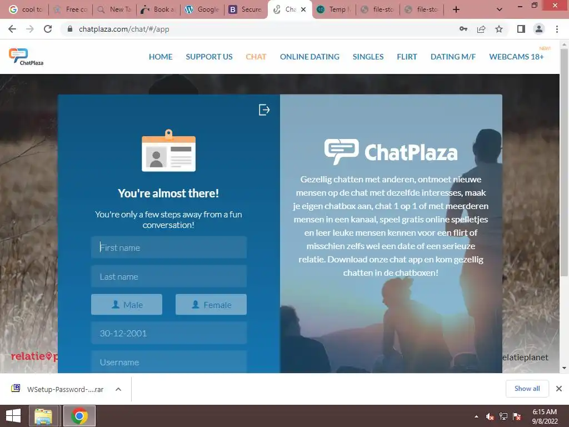Close the downloads bar

coord(559,389)
